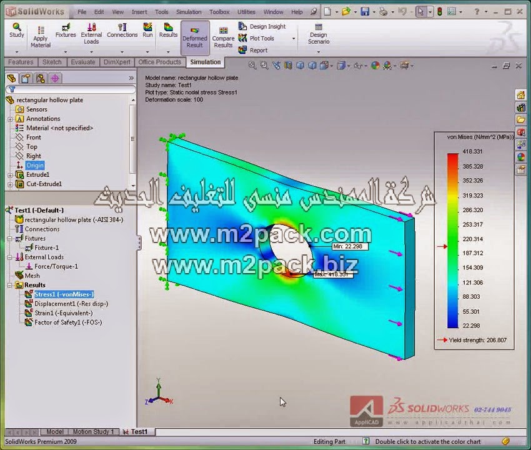Click the Min: 22.298 probe label

[350, 246]
